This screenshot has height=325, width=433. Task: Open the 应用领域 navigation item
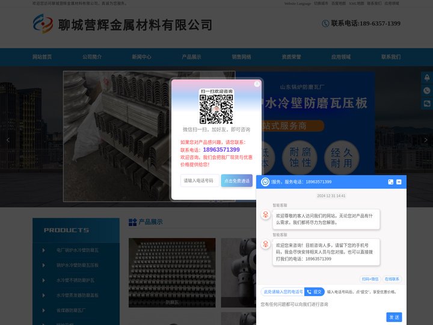tap(341, 57)
